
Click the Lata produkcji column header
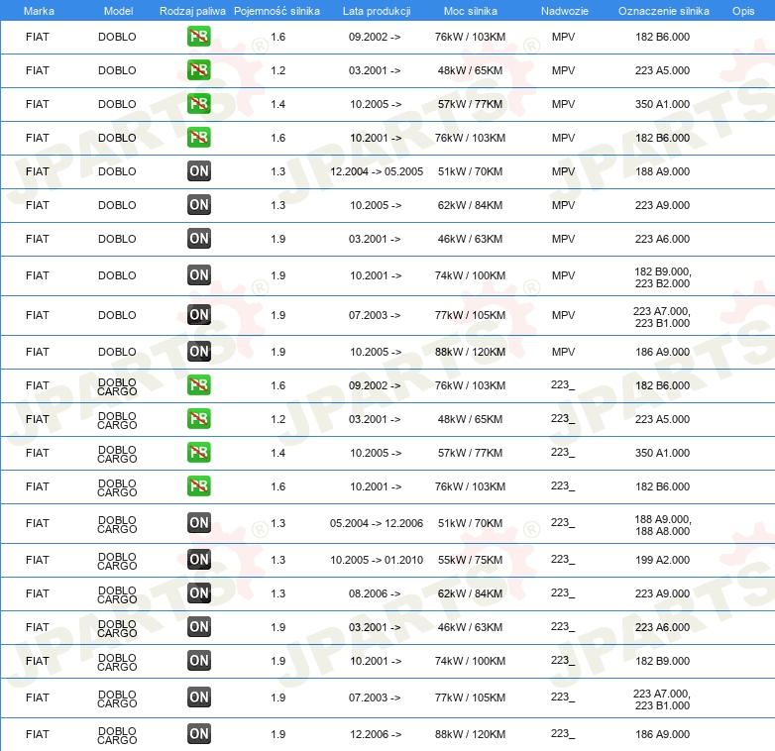pos(377,11)
